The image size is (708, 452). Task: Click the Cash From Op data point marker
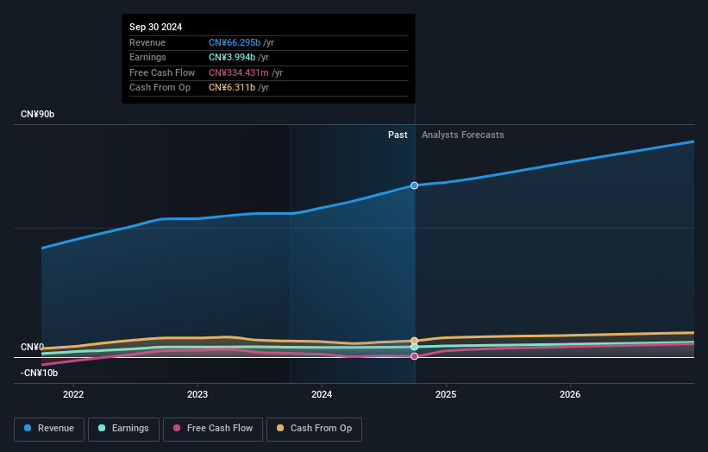click(414, 341)
